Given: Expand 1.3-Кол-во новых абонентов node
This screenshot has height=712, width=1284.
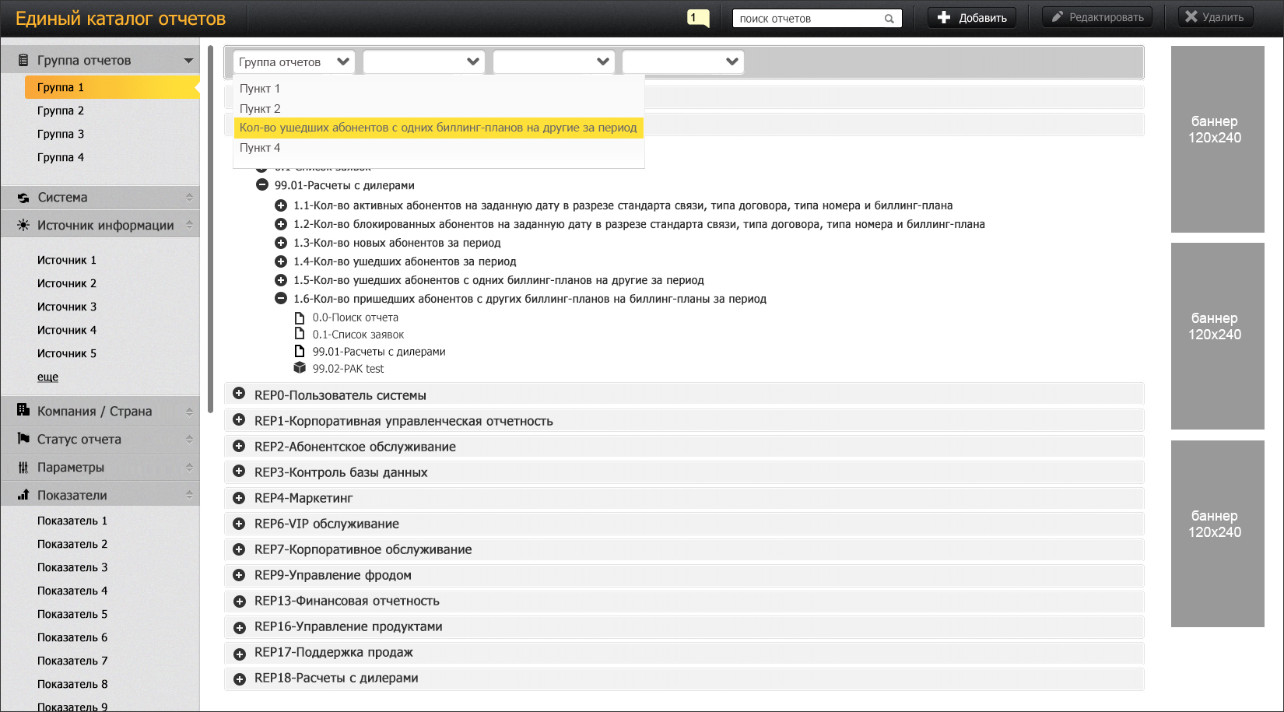Looking at the screenshot, I should (x=281, y=243).
